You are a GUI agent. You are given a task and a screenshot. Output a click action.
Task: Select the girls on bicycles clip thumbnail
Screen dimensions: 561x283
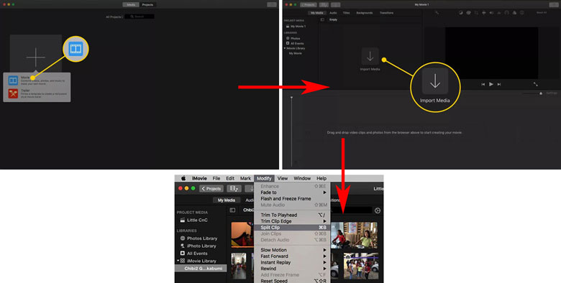click(354, 235)
